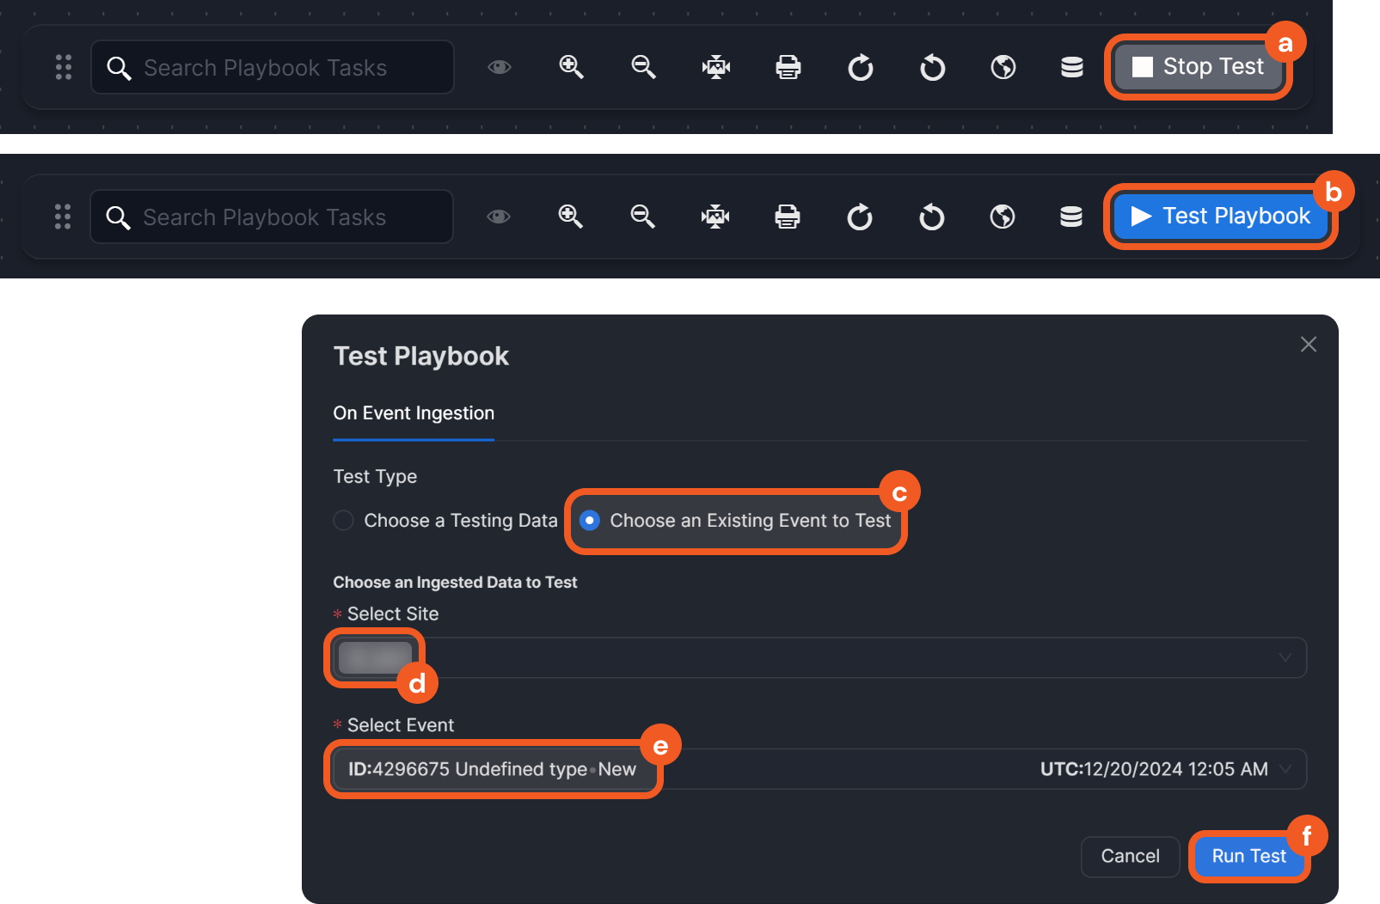Click counterclockwise undo arrow in the Stop Test toolbar
The image size is (1380, 904).
coord(932,67)
